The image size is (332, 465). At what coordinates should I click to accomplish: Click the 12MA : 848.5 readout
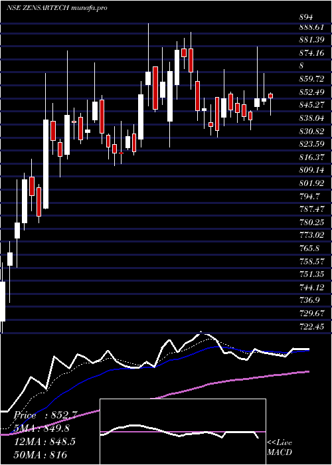pyautogui.click(x=44, y=441)
